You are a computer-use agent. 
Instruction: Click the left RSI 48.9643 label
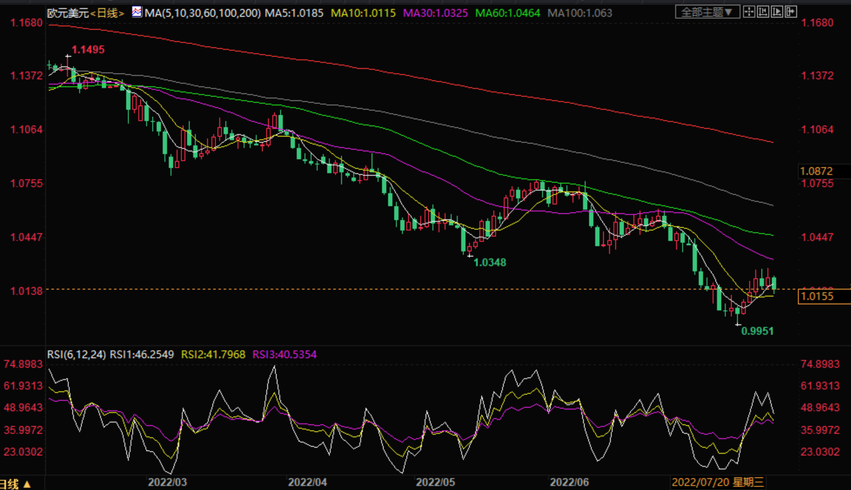[23, 408]
